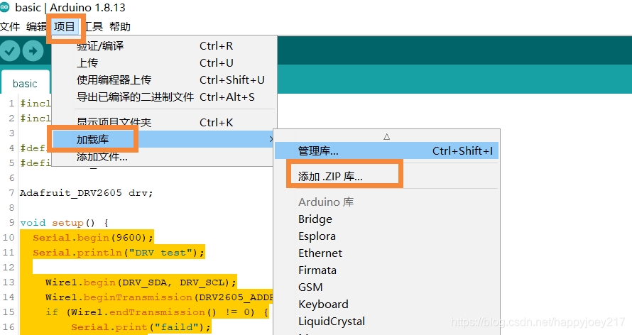Click the submenu scroll-up triangle
632x335 pixels.
tap(386, 136)
